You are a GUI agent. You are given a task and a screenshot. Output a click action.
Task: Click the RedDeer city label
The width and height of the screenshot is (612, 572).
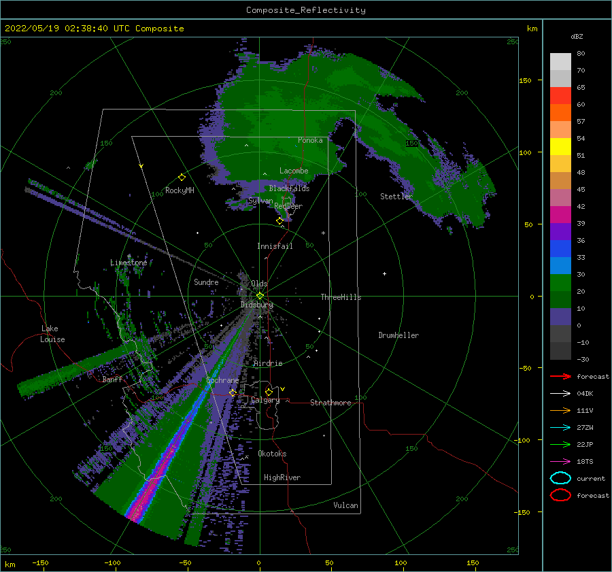pos(288,206)
